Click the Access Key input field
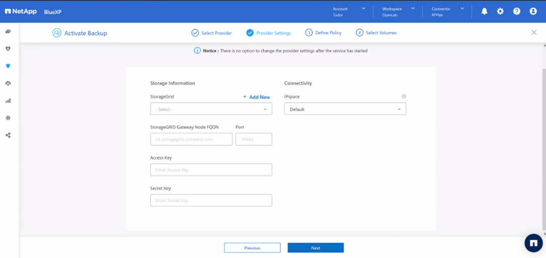The height and width of the screenshot is (258, 546). coord(211,170)
